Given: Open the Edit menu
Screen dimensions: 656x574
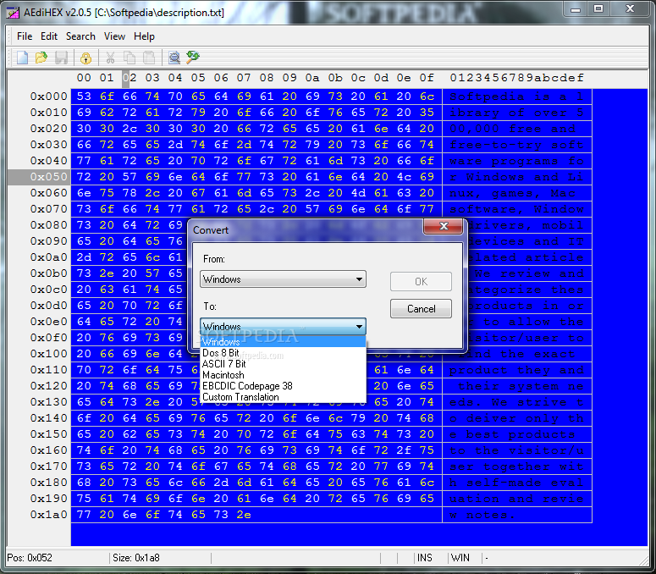Looking at the screenshot, I should pos(49,36).
